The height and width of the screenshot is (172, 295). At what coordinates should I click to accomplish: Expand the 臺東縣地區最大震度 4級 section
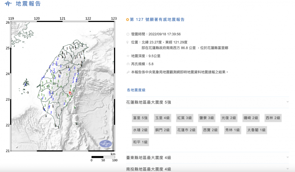[287, 158]
